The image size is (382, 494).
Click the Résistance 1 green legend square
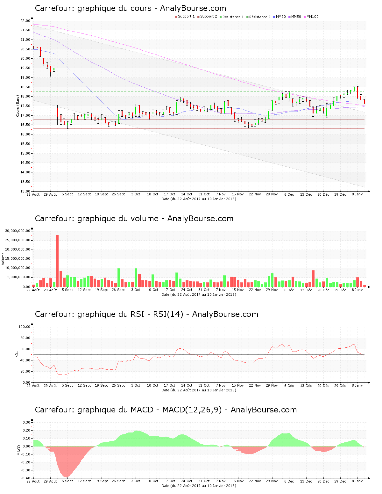coord(221,17)
